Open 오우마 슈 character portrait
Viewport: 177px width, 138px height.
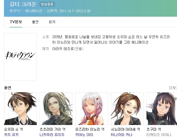point(20,109)
